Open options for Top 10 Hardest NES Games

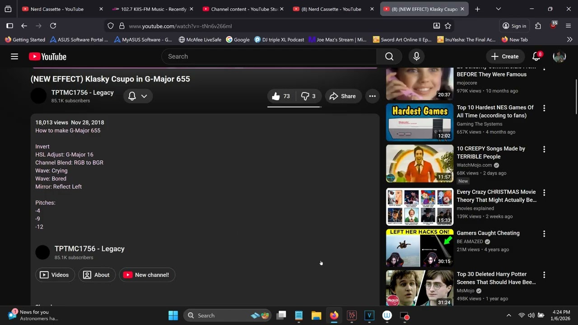(544, 108)
